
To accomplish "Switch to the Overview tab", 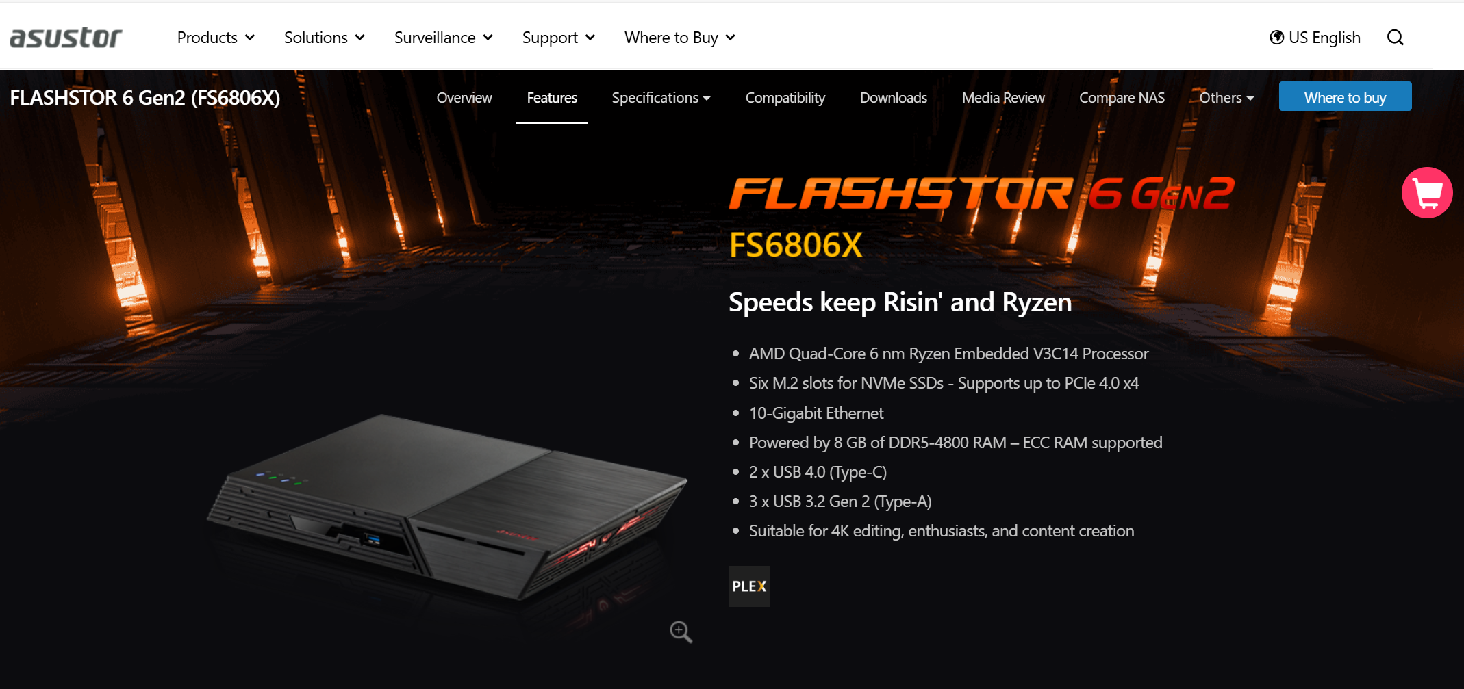I will (464, 98).
